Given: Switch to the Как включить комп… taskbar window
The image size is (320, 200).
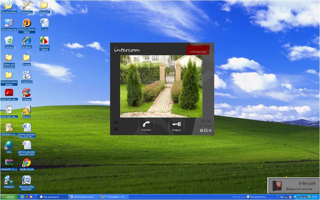Looking at the screenshot, I should tap(83, 197).
